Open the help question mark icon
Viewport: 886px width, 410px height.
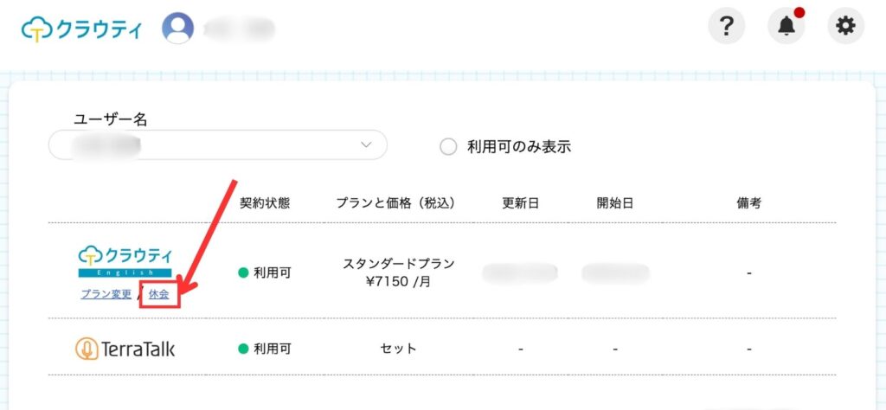tap(727, 28)
